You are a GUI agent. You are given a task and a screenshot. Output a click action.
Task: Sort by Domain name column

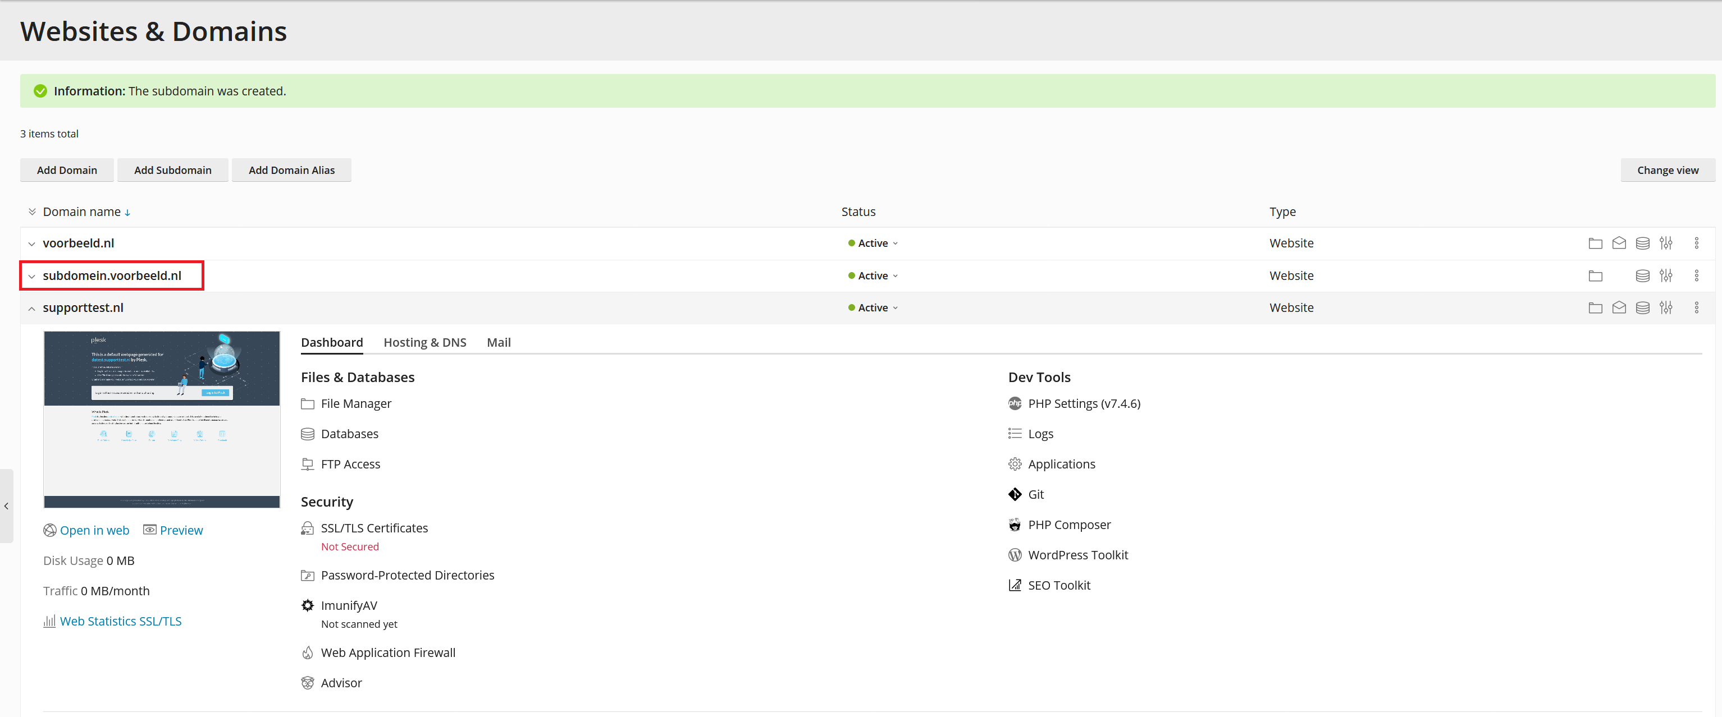coord(86,212)
